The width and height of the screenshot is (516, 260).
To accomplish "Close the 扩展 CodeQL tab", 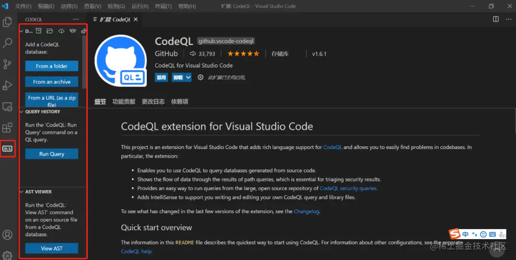I will pyautogui.click(x=136, y=20).
